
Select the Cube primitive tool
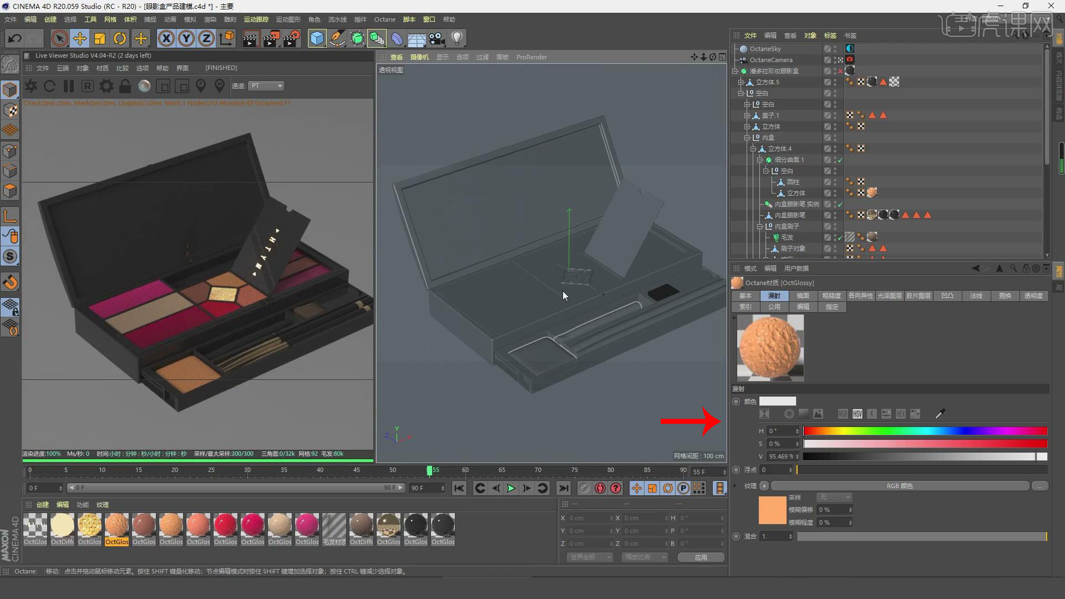point(317,38)
